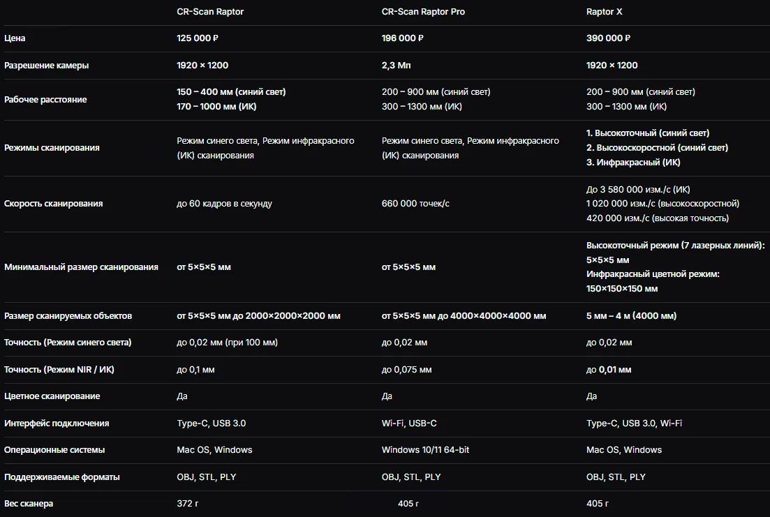Click the Цена row label
Screen dimensions: 770x517
(x=15, y=38)
